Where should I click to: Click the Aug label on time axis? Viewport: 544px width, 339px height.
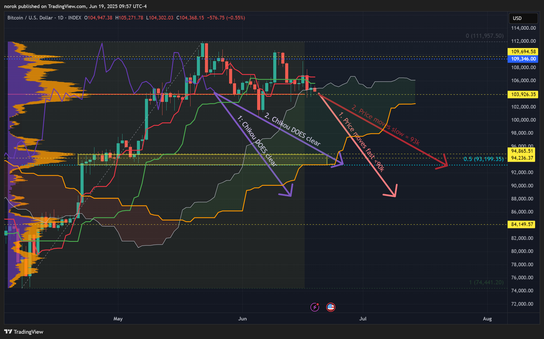coord(487,319)
